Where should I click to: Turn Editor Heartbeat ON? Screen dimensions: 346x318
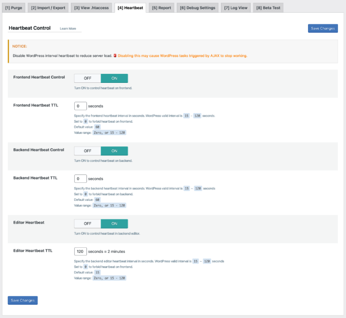pos(114,223)
